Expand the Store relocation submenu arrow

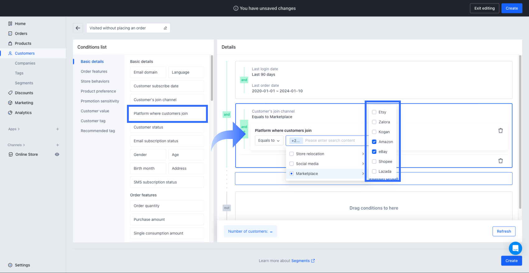coord(363,154)
